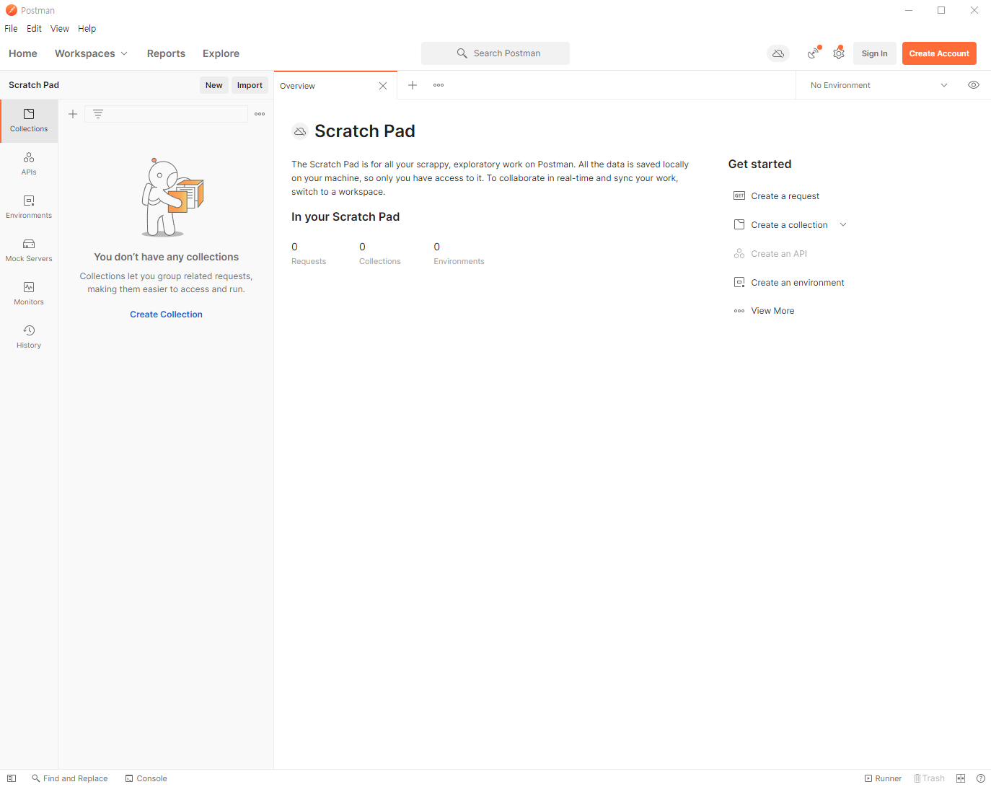Open the File menu
Image resolution: width=991 pixels, height=787 pixels.
pyautogui.click(x=11, y=29)
